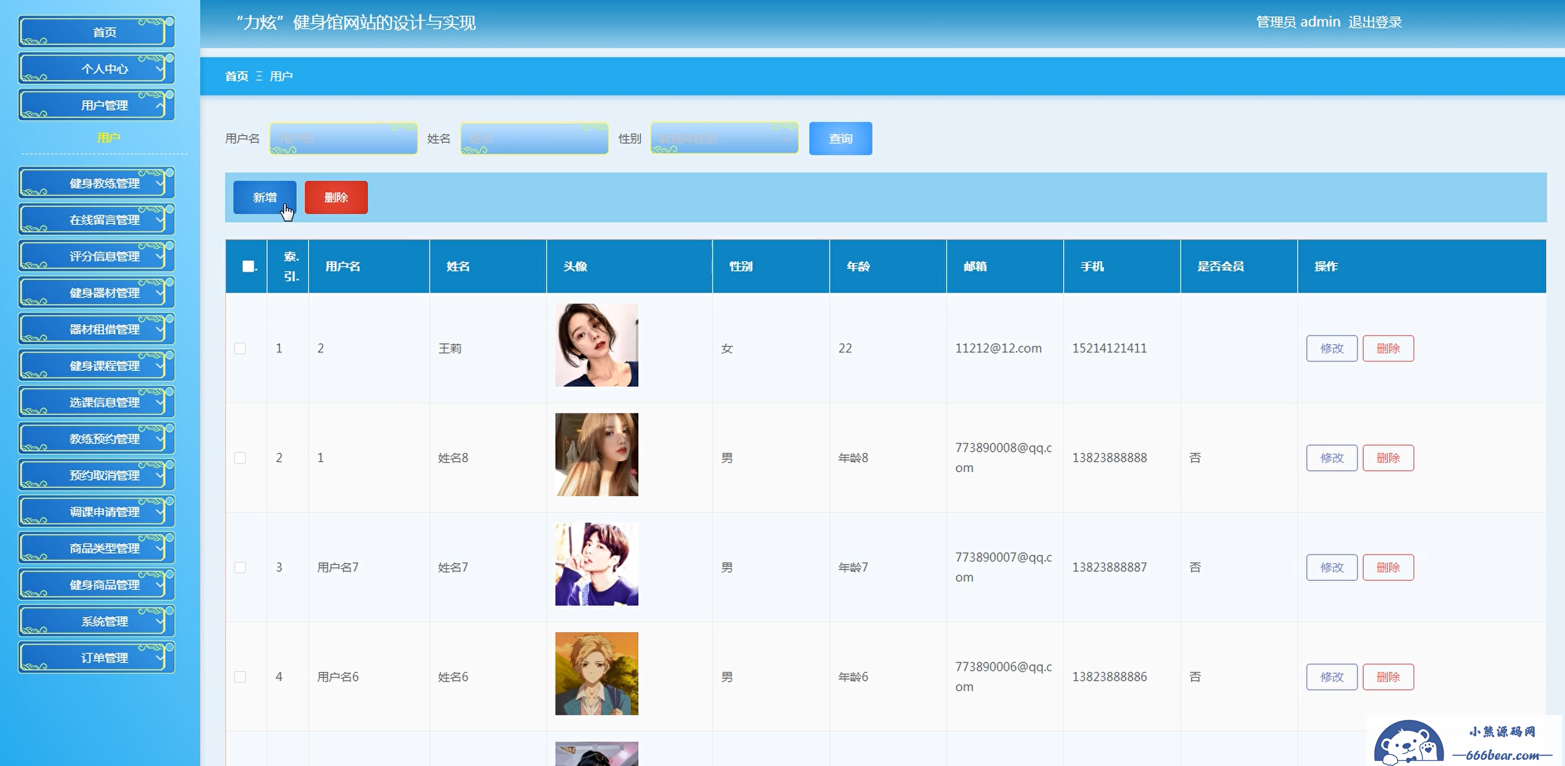Check the row for 姓名8
1565x766 pixels.
click(240, 457)
